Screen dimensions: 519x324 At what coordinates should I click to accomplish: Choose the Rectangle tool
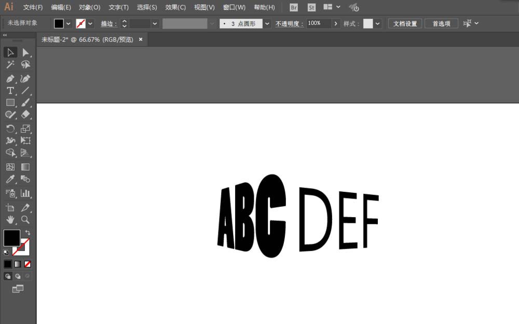(10, 103)
